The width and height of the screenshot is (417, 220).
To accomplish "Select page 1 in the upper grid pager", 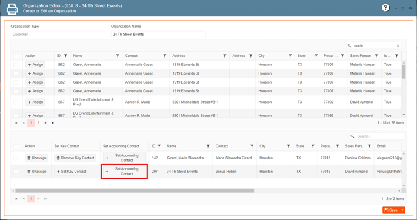I will [31, 123].
